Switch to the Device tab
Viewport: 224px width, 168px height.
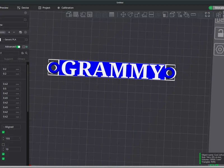(23, 8)
